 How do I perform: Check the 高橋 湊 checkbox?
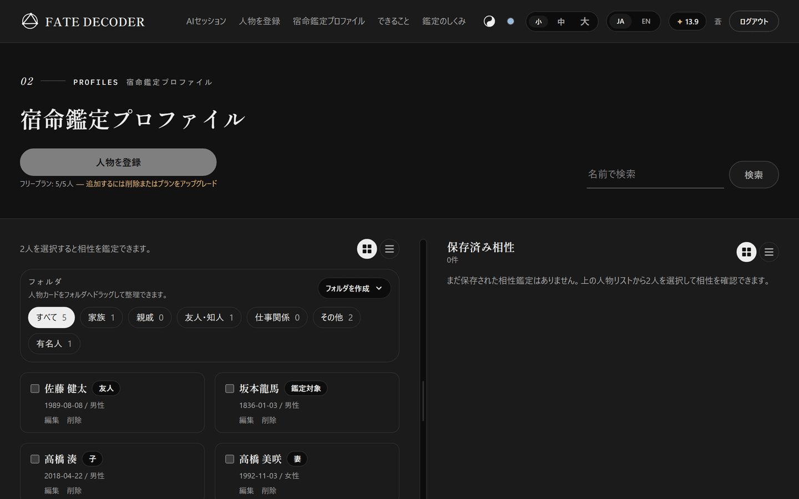click(35, 459)
